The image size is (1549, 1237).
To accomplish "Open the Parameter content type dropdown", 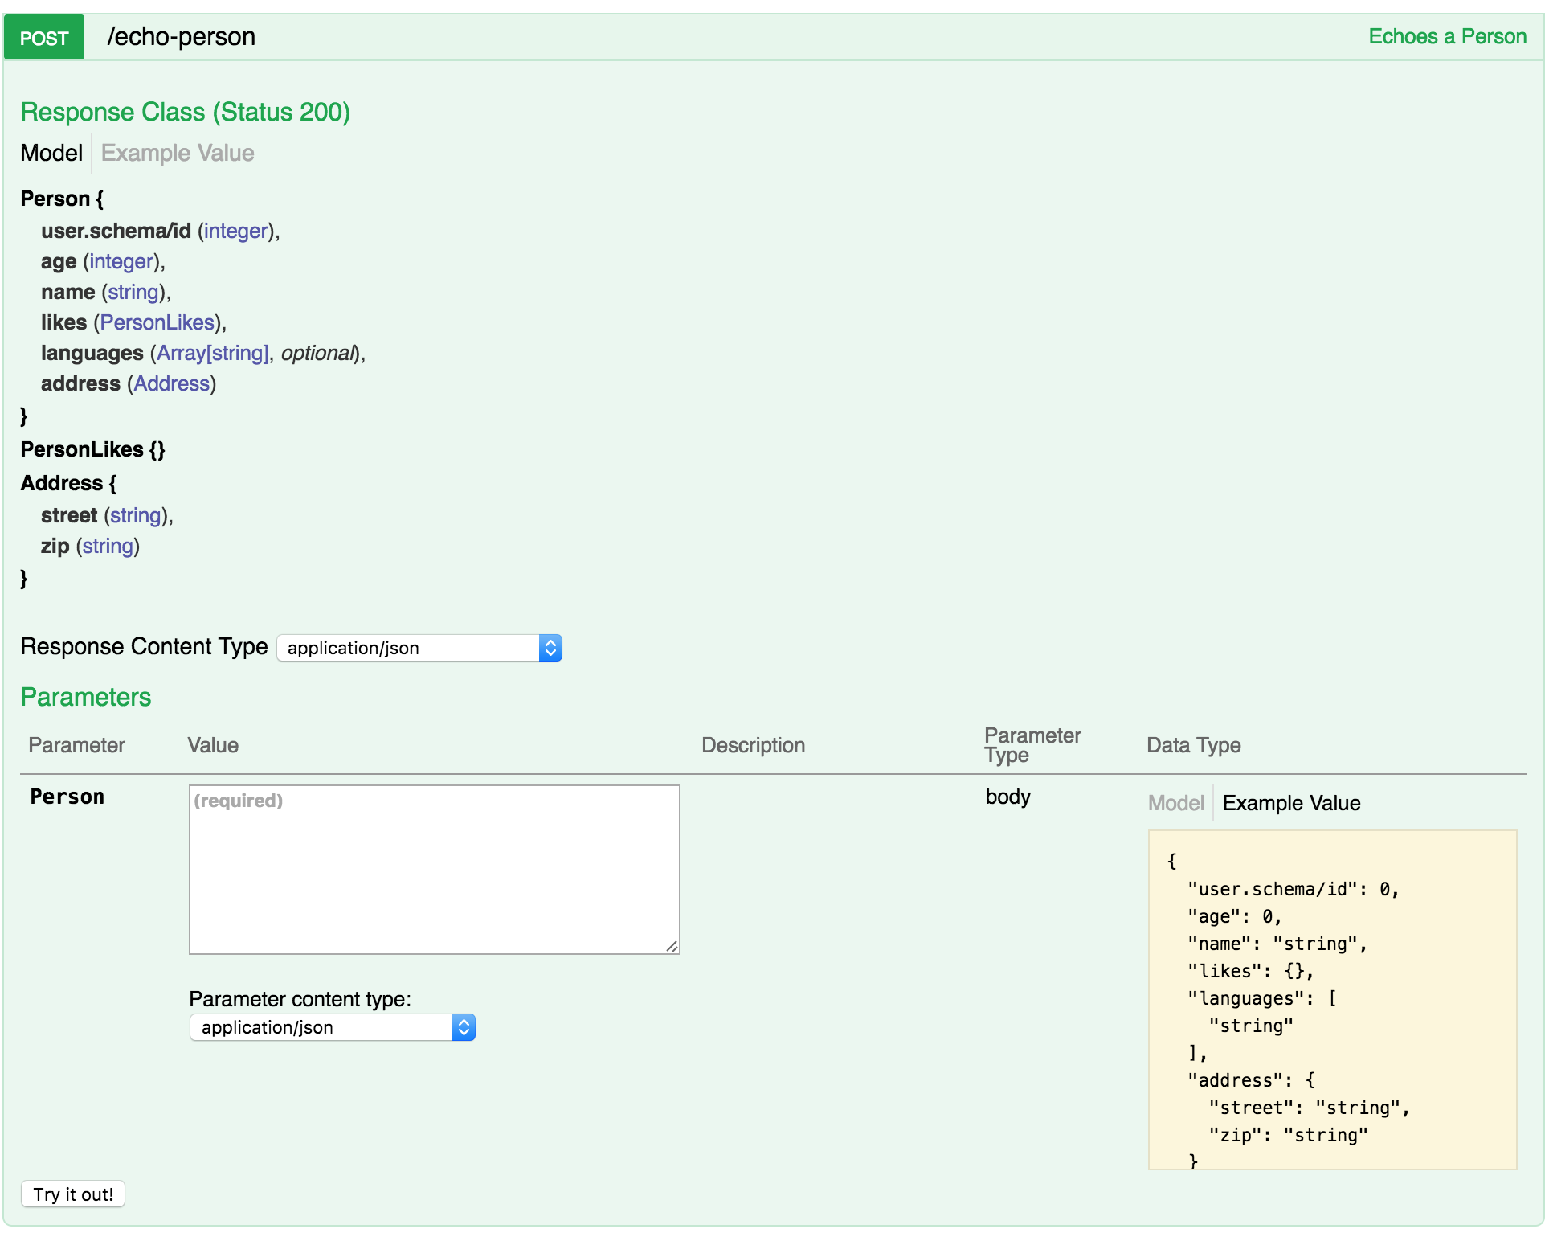I will pos(321,1027).
